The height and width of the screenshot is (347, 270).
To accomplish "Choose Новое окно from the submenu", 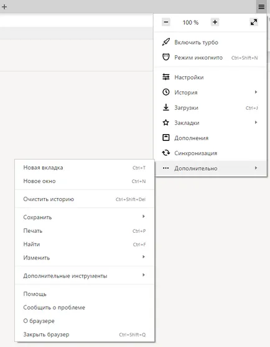I will coord(85,181).
